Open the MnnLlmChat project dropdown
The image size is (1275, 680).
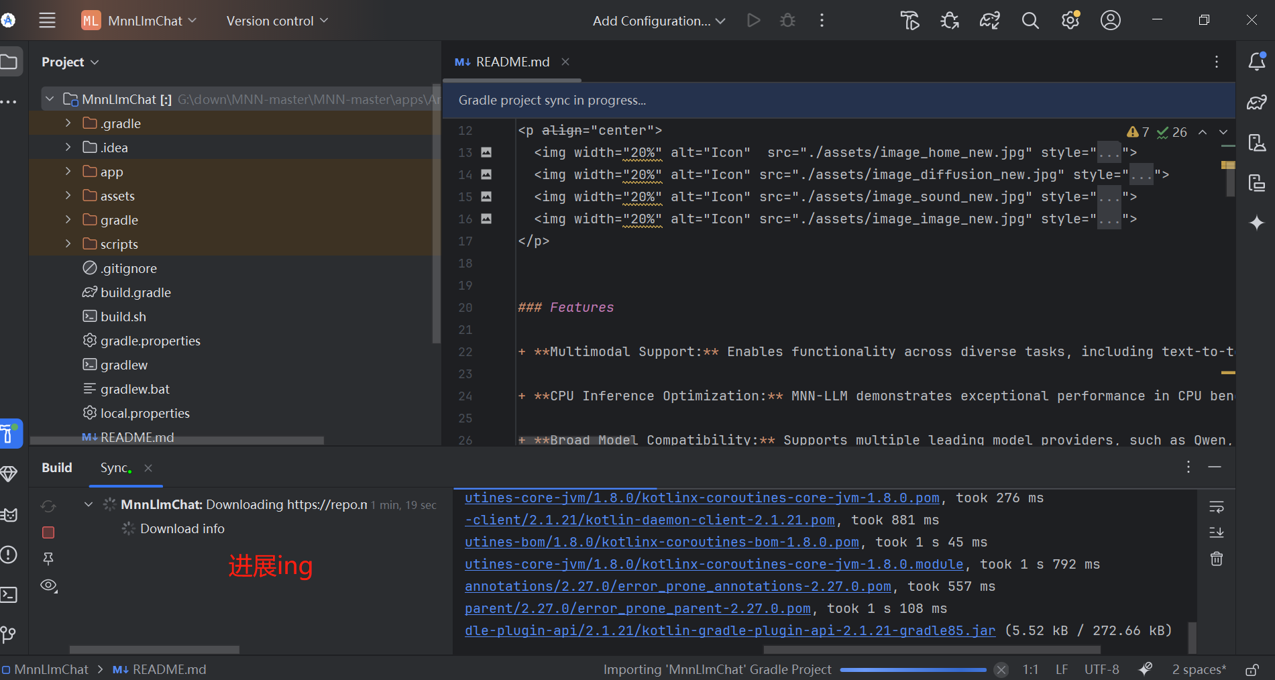coord(139,21)
